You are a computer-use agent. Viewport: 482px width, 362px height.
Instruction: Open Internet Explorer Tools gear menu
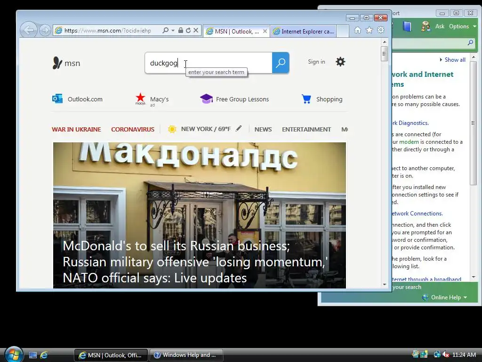(x=381, y=30)
